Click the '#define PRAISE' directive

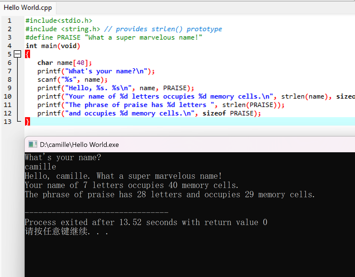53,37
